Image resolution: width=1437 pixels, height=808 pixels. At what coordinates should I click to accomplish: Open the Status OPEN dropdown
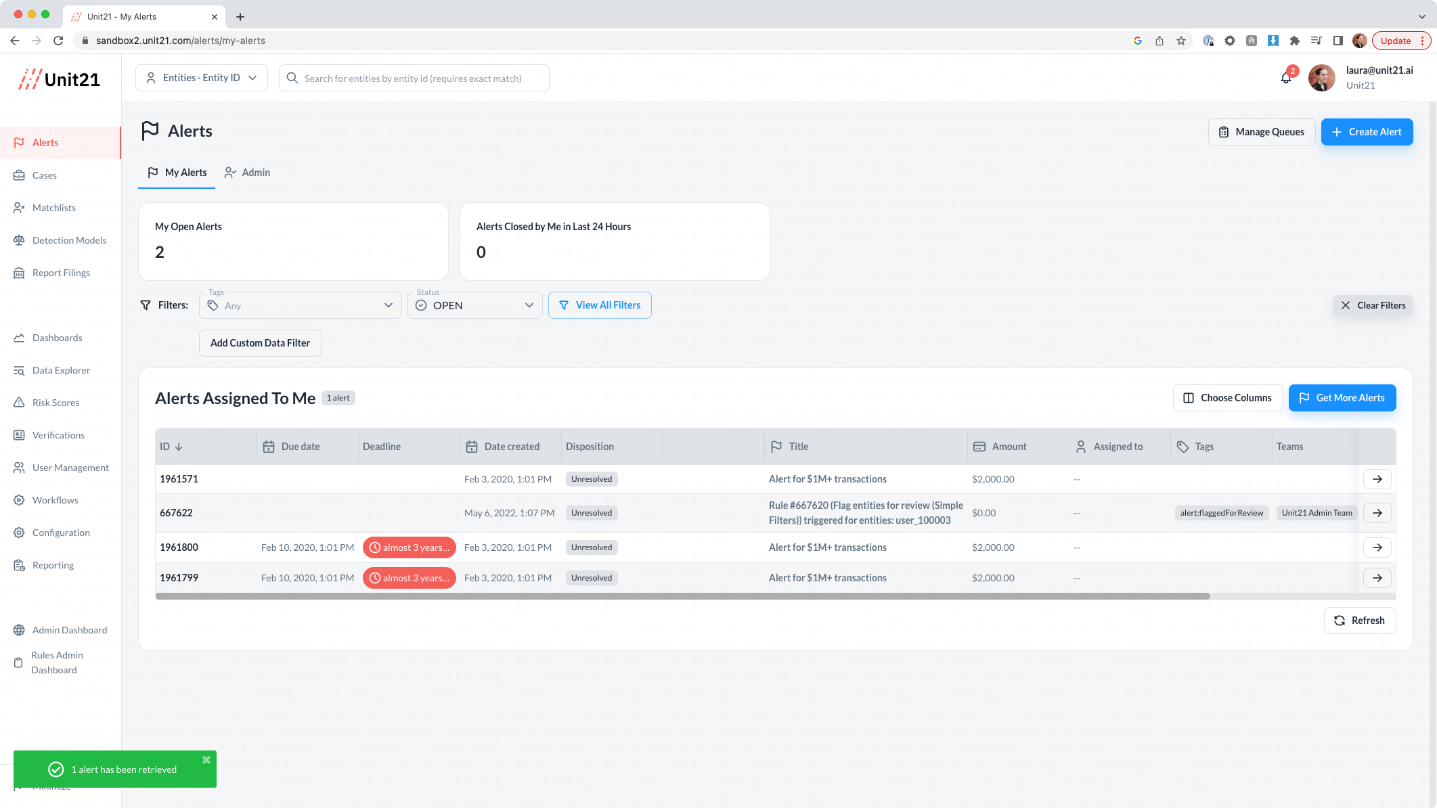[474, 305]
